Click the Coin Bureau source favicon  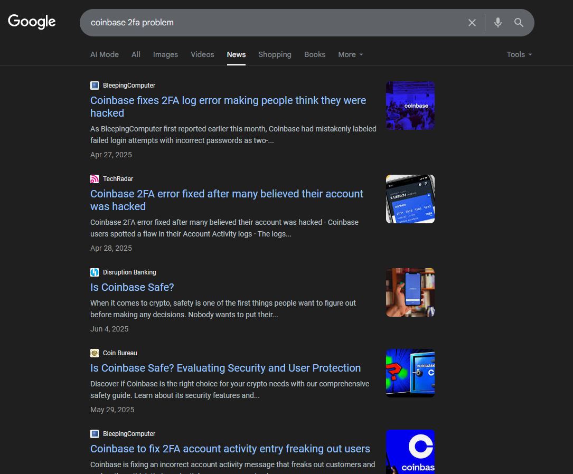pos(95,353)
